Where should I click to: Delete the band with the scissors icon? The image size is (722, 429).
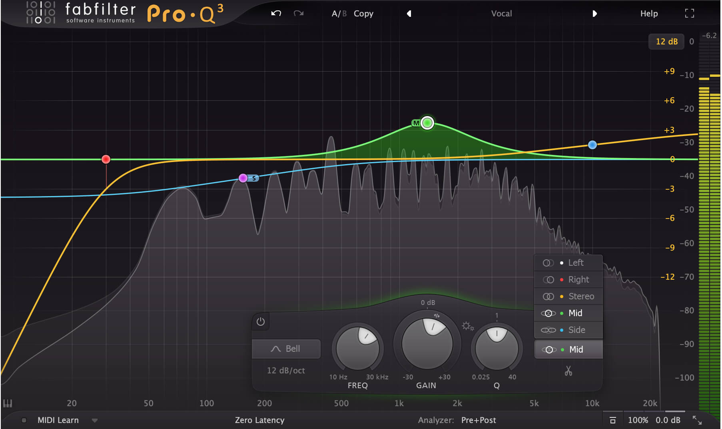coord(569,371)
